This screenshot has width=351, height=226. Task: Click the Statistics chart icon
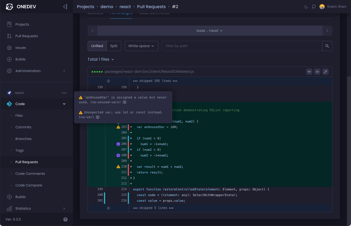[x=9, y=208]
